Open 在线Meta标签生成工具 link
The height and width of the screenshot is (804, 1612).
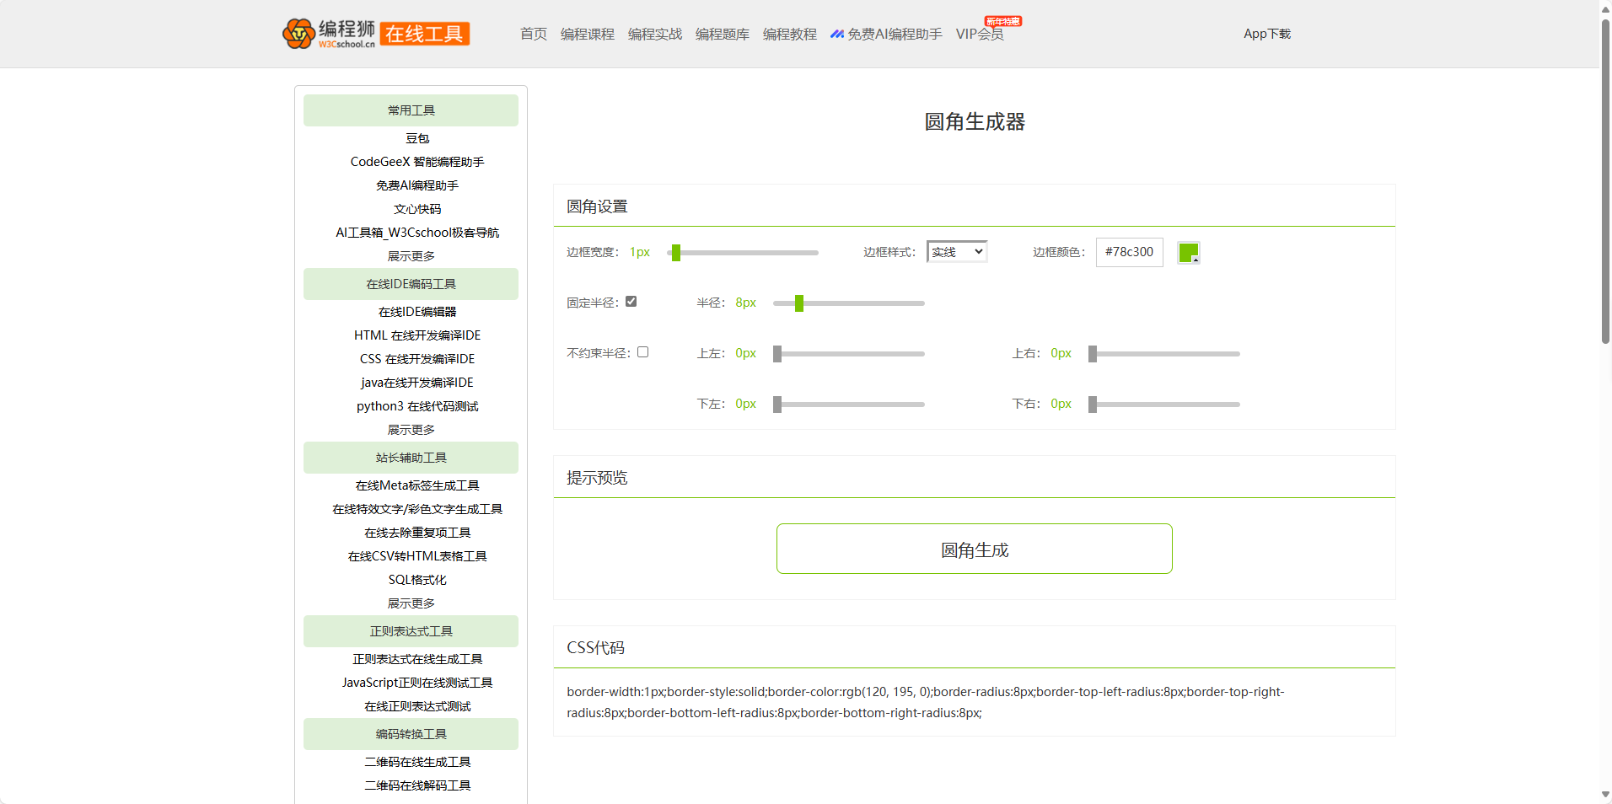[x=417, y=485]
